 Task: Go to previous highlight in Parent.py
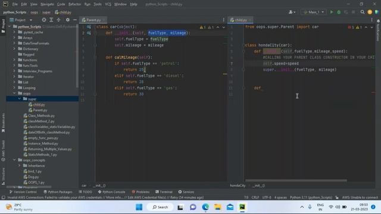coord(218,27)
